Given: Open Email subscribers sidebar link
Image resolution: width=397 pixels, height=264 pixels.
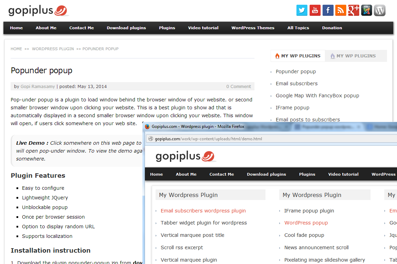Looking at the screenshot, I should (x=296, y=83).
